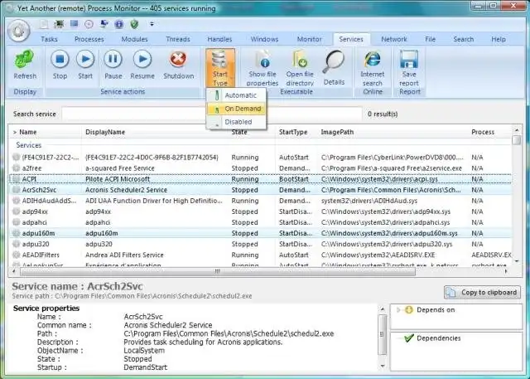Switch to the Monitor tab
Image resolution: width=530 pixels, height=379 pixels.
[x=309, y=39]
